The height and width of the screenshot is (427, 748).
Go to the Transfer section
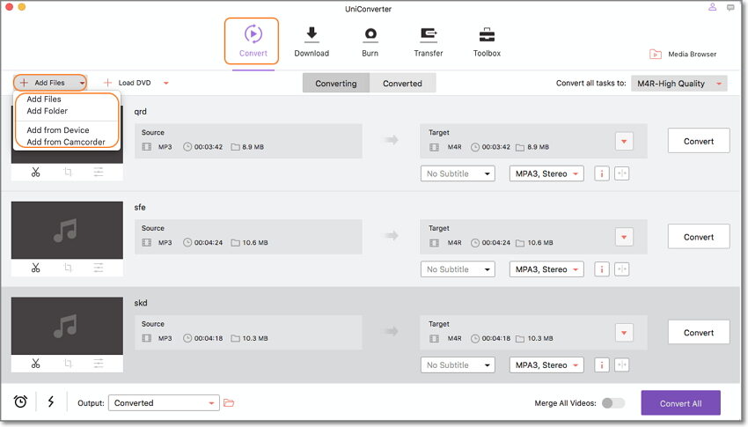[429, 41]
